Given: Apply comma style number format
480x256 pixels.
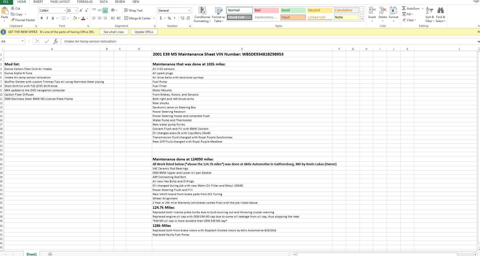Looking at the screenshot, I should pos(175,18).
